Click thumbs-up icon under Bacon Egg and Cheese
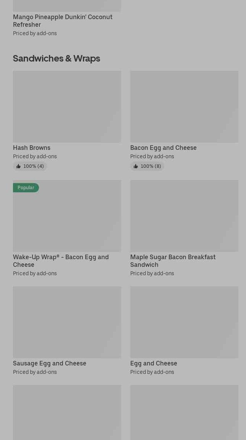 tap(136, 166)
